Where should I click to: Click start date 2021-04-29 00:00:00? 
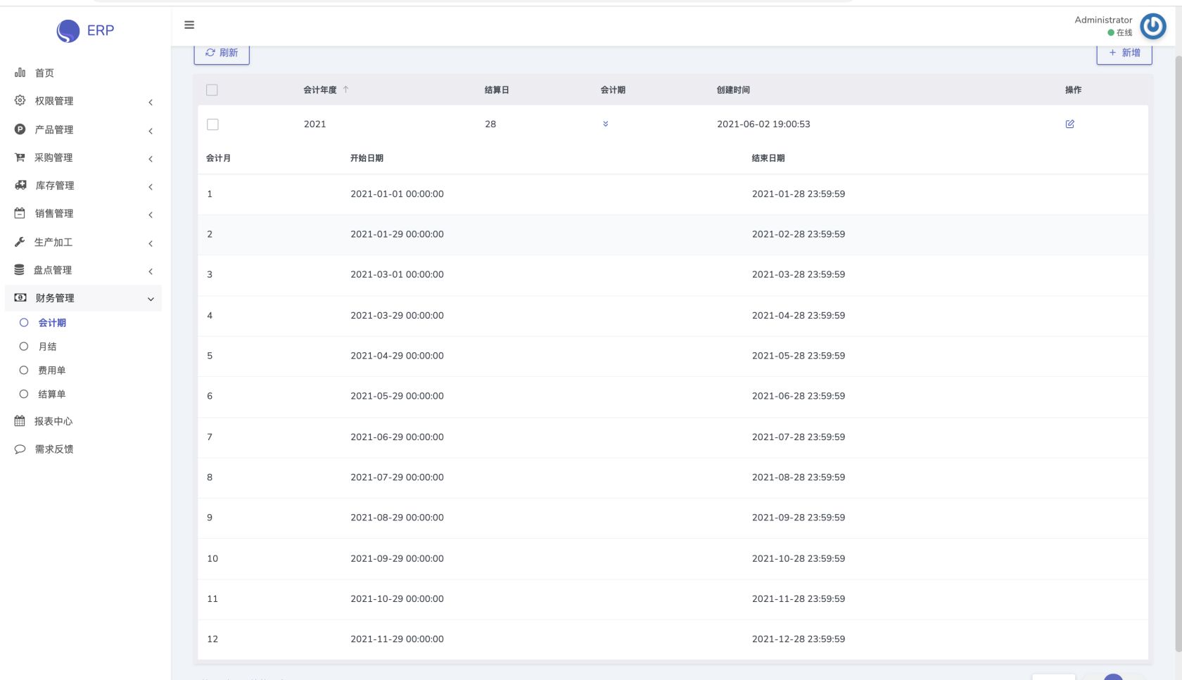click(x=397, y=355)
